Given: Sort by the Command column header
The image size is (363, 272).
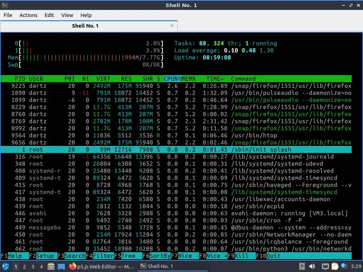Looking at the screenshot, I should (x=243, y=79).
